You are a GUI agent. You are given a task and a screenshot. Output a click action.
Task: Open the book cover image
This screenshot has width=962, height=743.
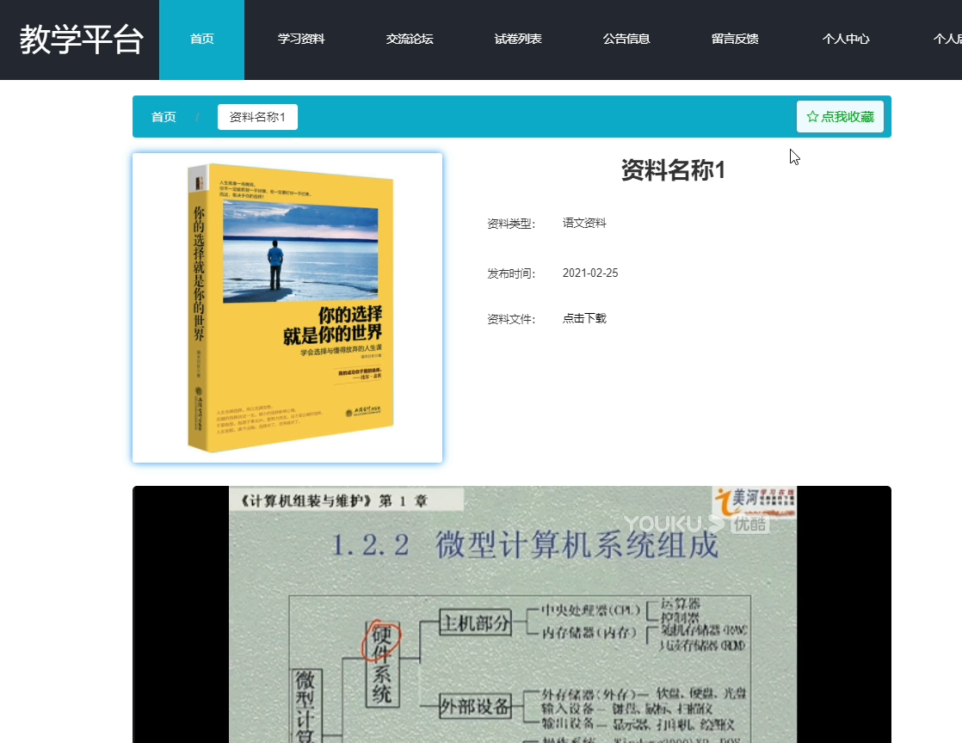pos(287,308)
